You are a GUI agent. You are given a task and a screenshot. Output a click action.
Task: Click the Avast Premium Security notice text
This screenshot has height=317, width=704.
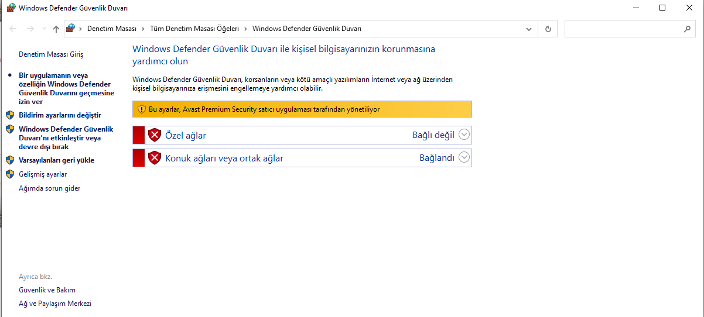(264, 109)
